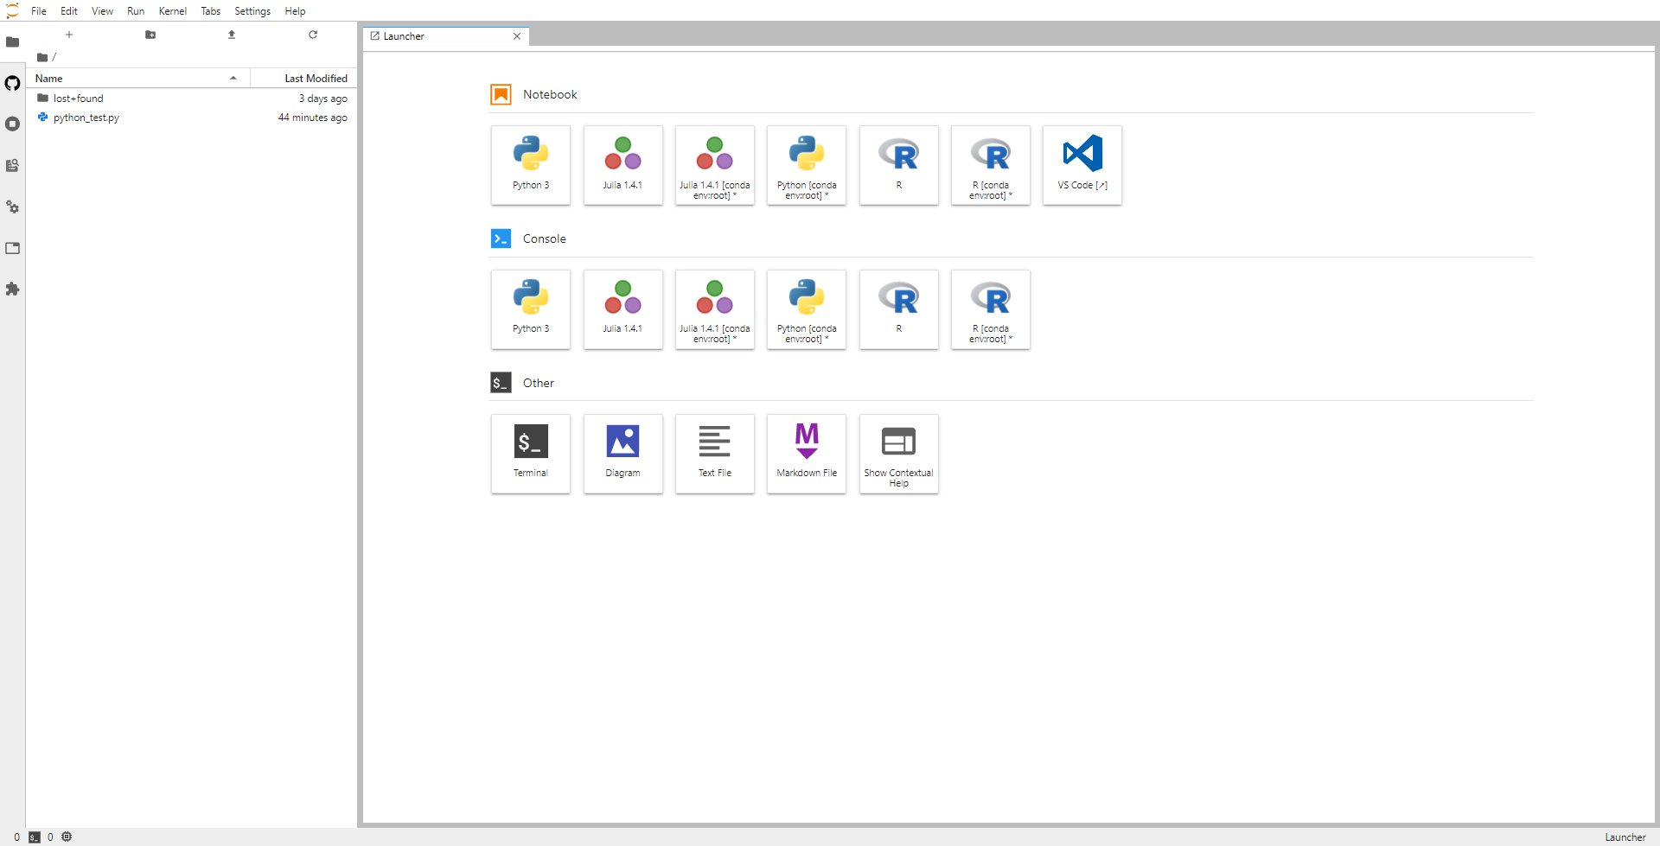The height and width of the screenshot is (846, 1660).
Task: Start R conda env:root console
Action: coord(991,309)
